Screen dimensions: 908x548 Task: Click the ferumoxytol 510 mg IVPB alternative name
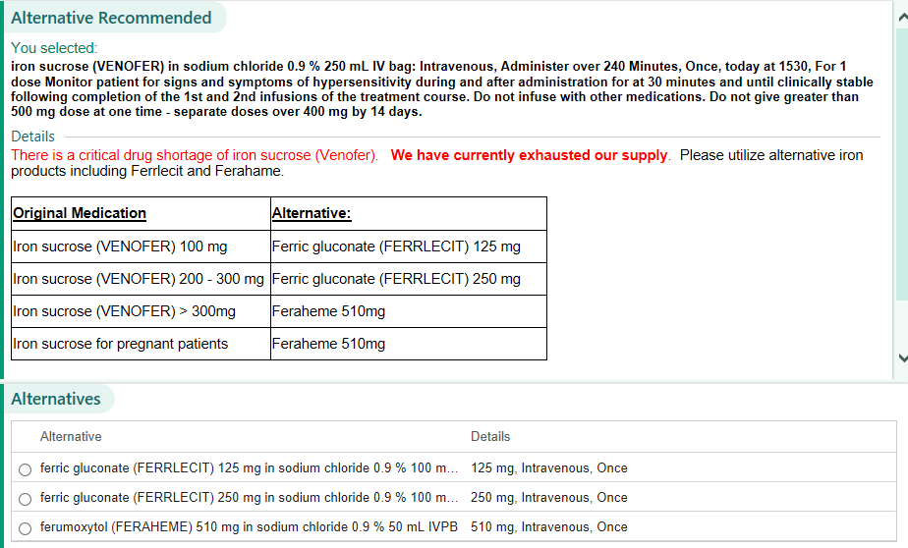tap(249, 526)
